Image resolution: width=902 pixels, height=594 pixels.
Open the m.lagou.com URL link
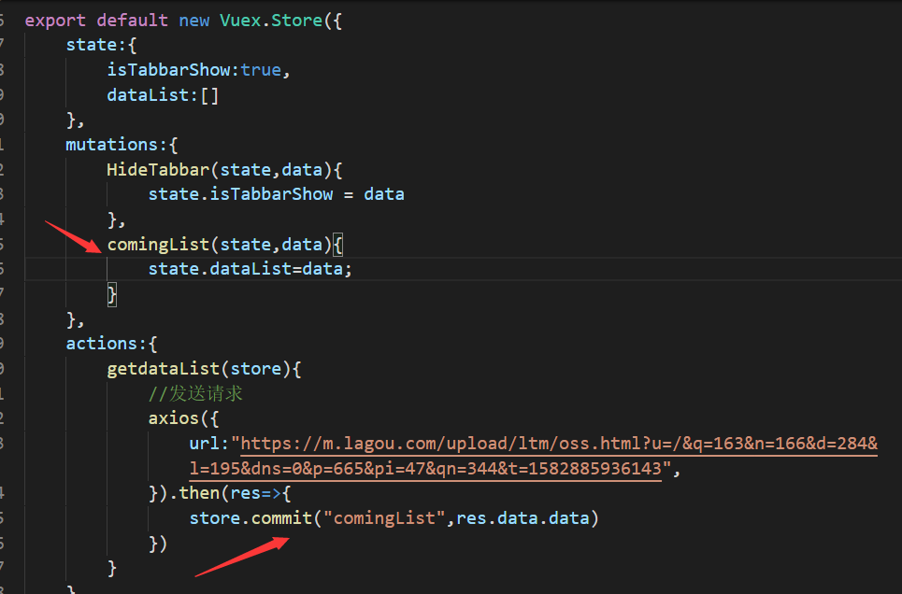point(559,444)
